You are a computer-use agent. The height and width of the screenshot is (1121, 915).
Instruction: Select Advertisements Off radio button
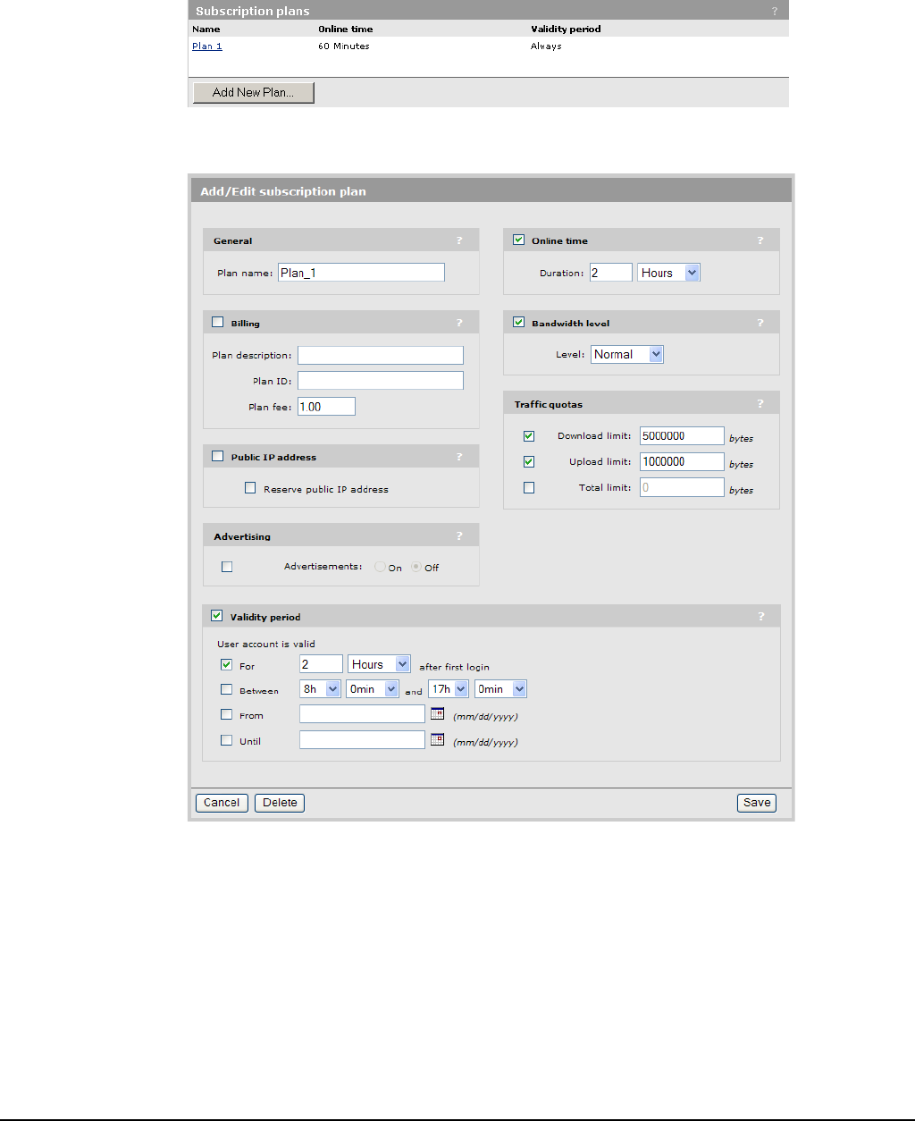[416, 567]
